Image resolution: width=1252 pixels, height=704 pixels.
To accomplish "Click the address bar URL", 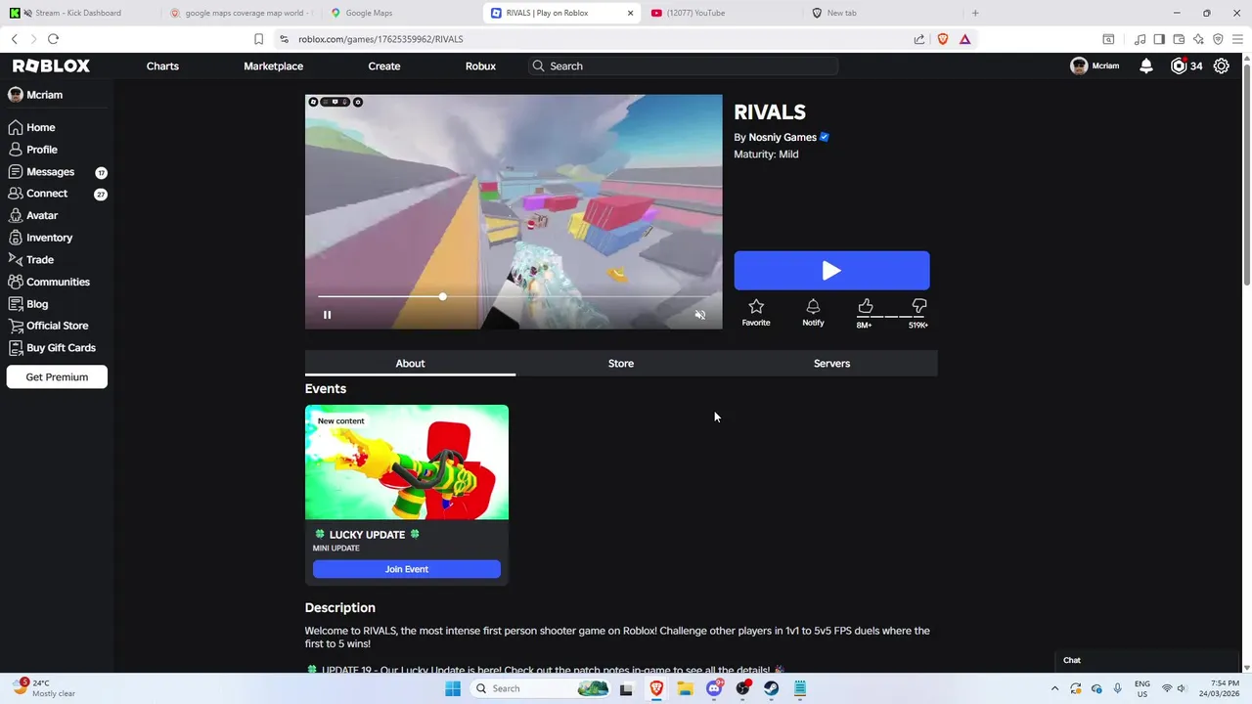I will (380, 39).
